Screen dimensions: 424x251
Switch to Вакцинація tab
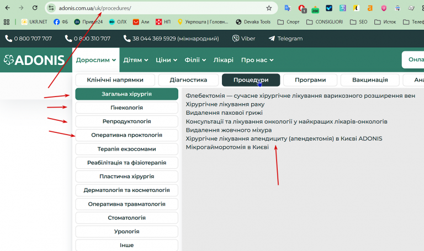click(370, 80)
